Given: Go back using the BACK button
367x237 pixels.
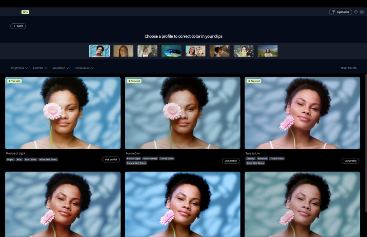Looking at the screenshot, I should point(18,26).
